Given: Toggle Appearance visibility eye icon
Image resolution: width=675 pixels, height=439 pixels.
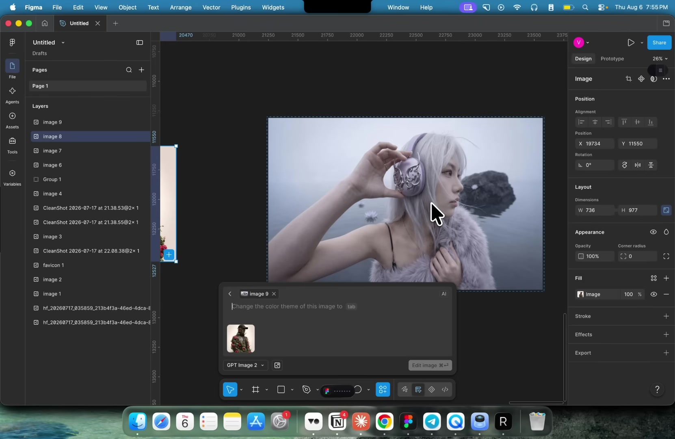Looking at the screenshot, I should click(x=653, y=232).
